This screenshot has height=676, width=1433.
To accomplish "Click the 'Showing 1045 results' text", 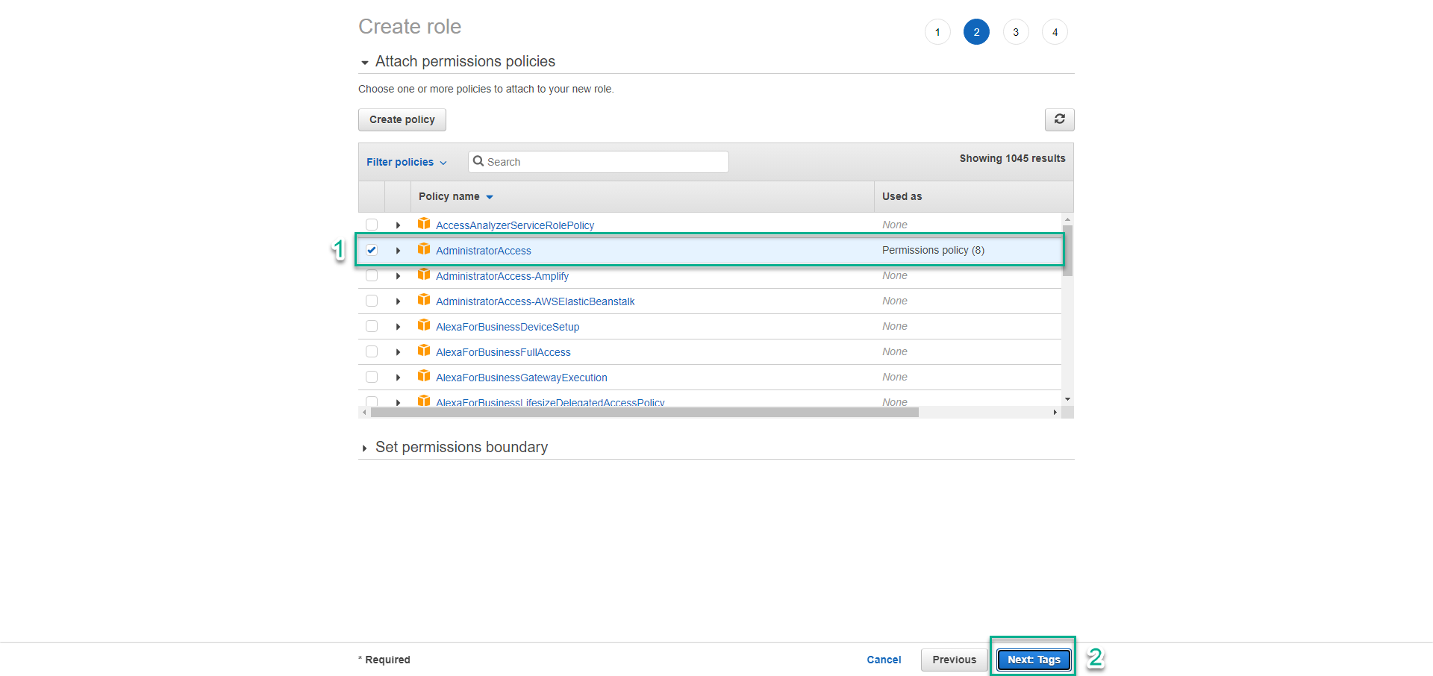I will tap(1012, 158).
